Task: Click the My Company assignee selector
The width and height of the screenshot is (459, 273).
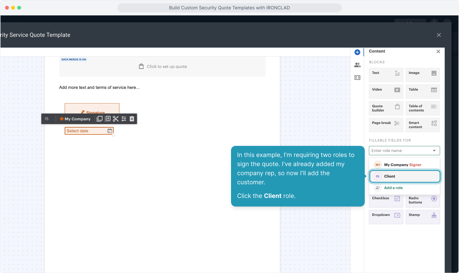Action: pyautogui.click(x=75, y=119)
